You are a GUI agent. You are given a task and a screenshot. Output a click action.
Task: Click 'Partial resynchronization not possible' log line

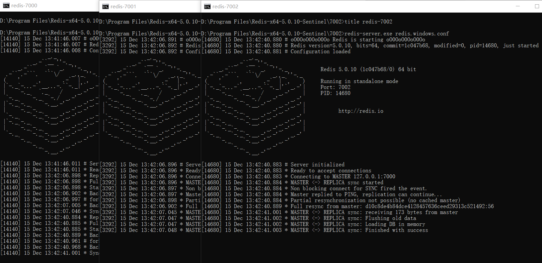(x=331, y=200)
